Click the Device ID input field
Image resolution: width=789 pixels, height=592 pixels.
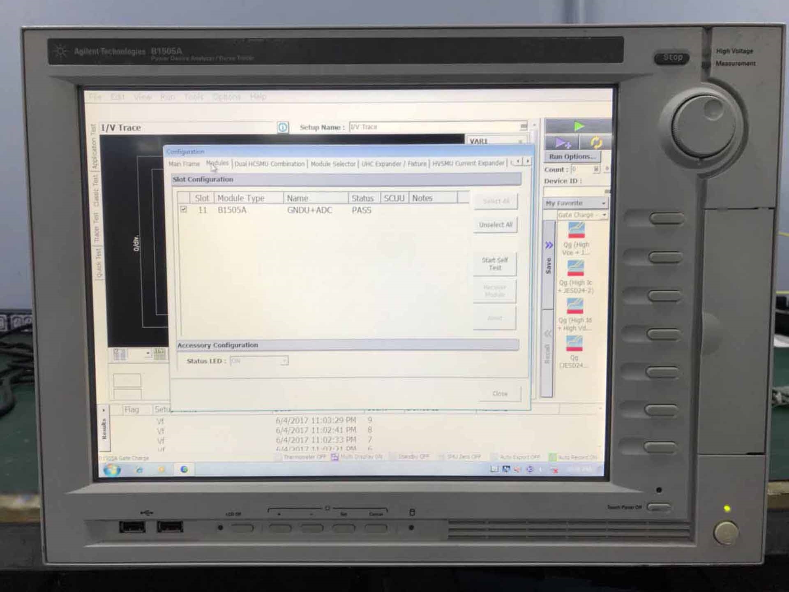coord(574,191)
